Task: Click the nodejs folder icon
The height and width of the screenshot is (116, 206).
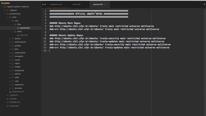Action: point(13,67)
